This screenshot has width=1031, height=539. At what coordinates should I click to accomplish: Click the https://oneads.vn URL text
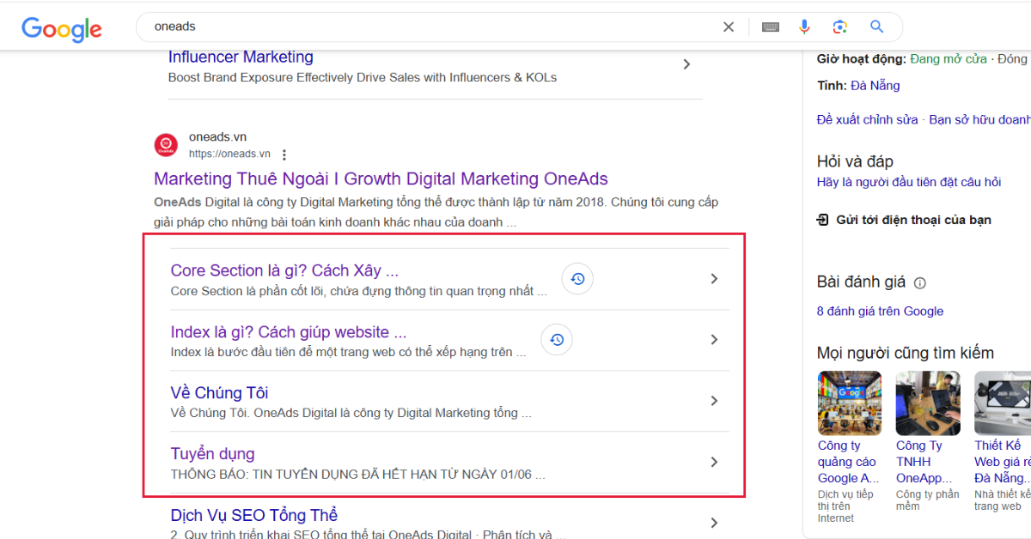[x=229, y=154]
